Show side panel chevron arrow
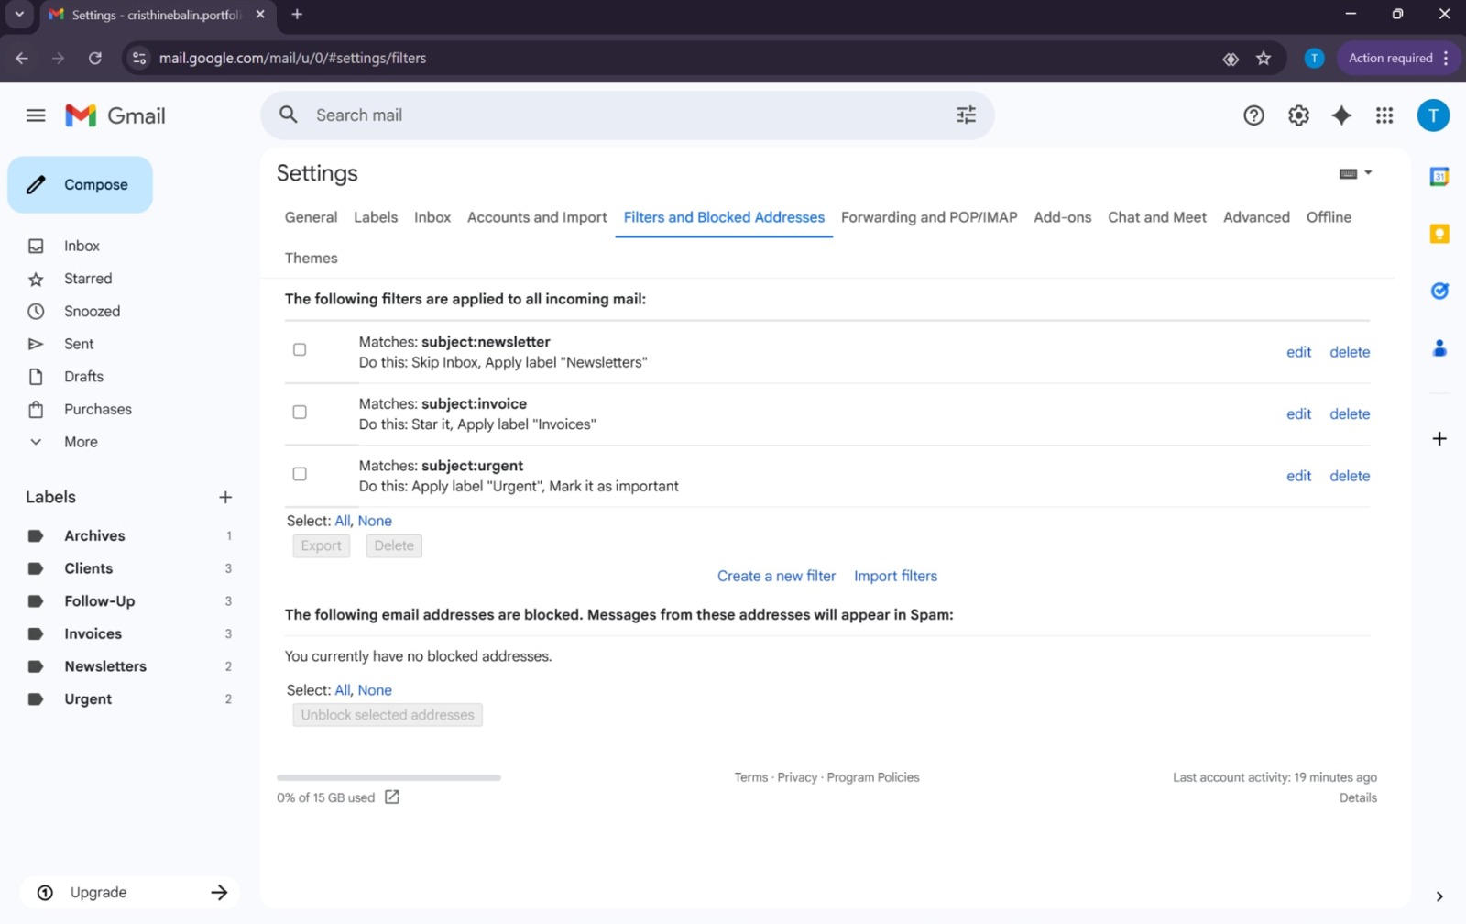The height and width of the screenshot is (924, 1466). coord(1439,896)
